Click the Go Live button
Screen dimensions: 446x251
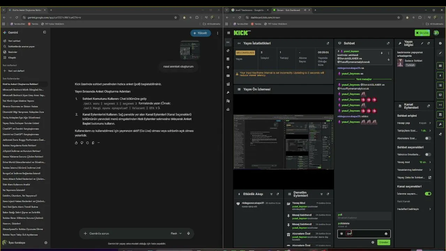[422, 33]
